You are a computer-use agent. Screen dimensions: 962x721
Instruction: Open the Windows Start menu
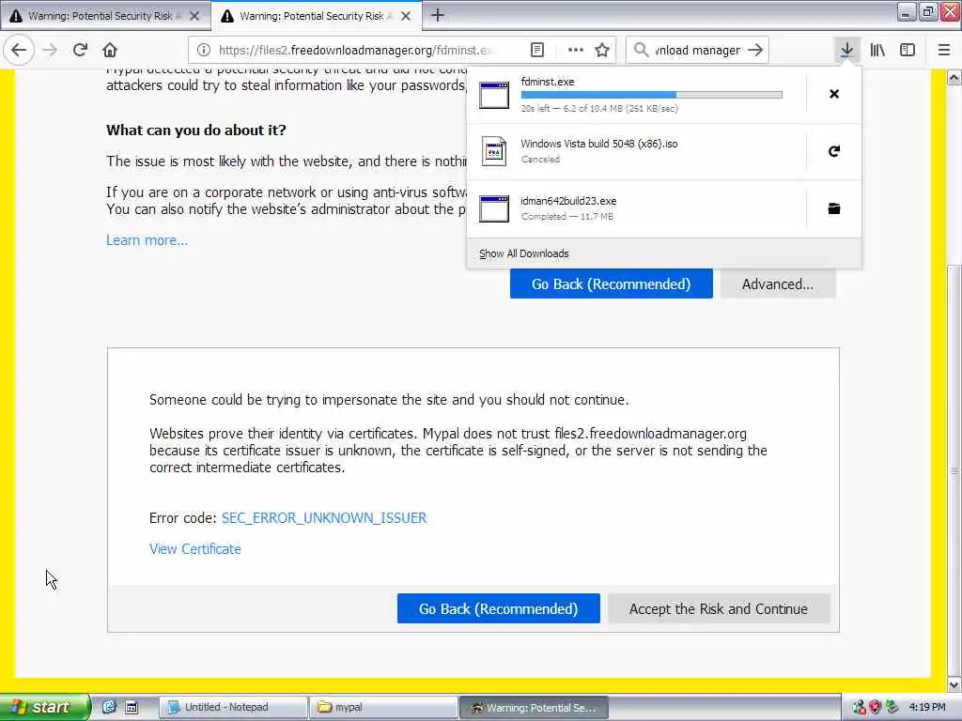[x=45, y=707]
